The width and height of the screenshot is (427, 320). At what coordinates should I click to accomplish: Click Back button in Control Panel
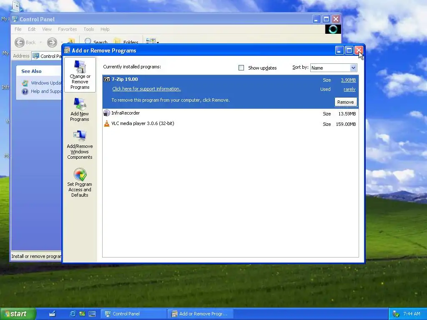[25, 42]
